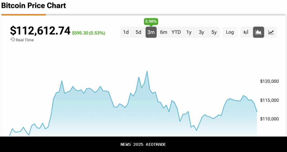
Task: Select the 5y time range
Action: point(214,32)
